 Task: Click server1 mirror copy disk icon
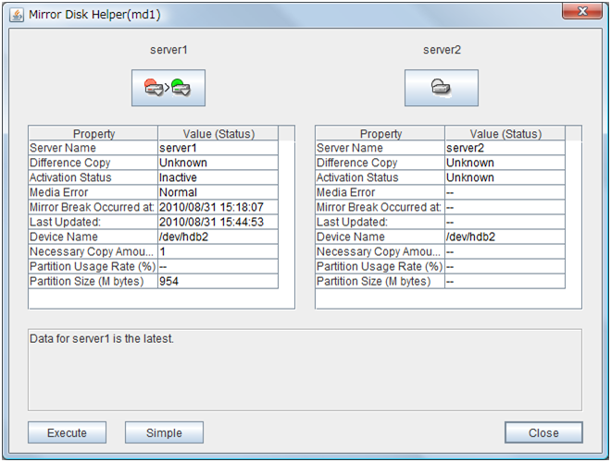tap(168, 89)
